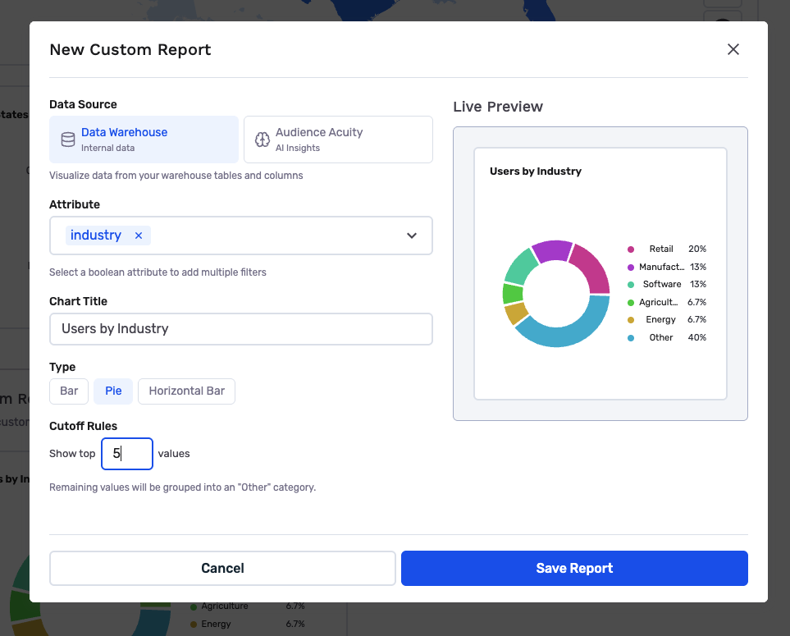Screen dimensions: 790x636
Task: Select Data Warehouse data source
Action: [144, 140]
